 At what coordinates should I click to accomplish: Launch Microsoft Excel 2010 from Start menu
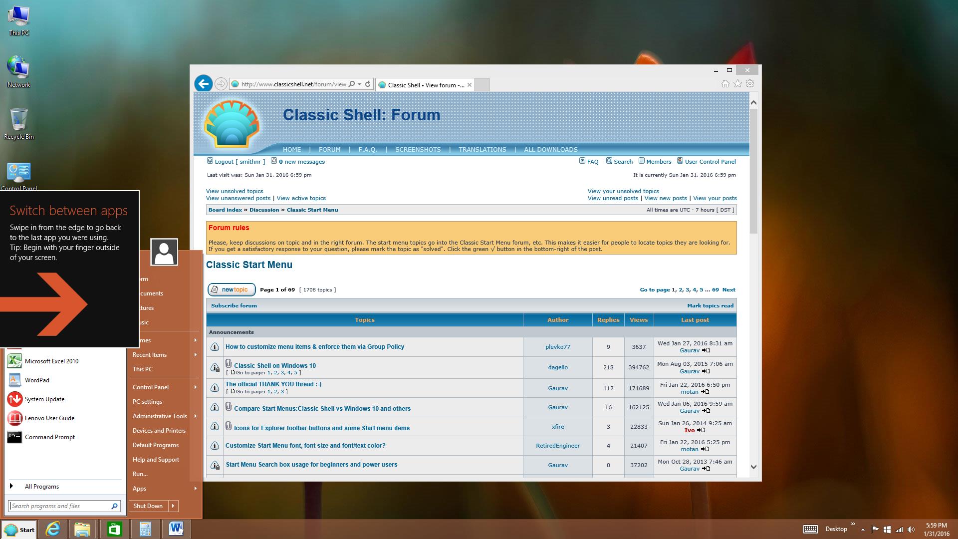[x=51, y=361]
